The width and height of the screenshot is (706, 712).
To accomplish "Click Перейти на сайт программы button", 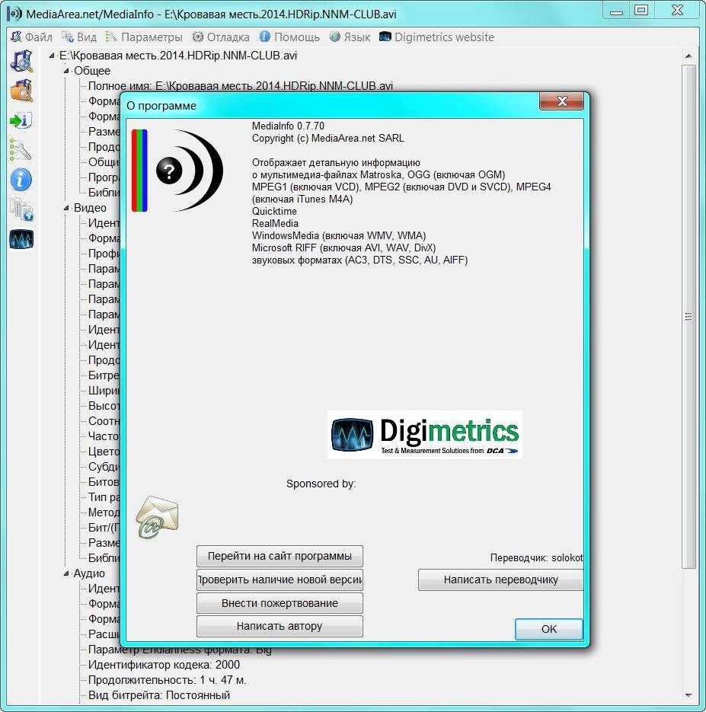I will point(280,556).
